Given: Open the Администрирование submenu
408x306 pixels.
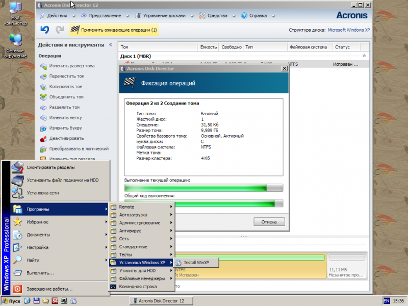Looking at the screenshot, I should click(x=142, y=223).
